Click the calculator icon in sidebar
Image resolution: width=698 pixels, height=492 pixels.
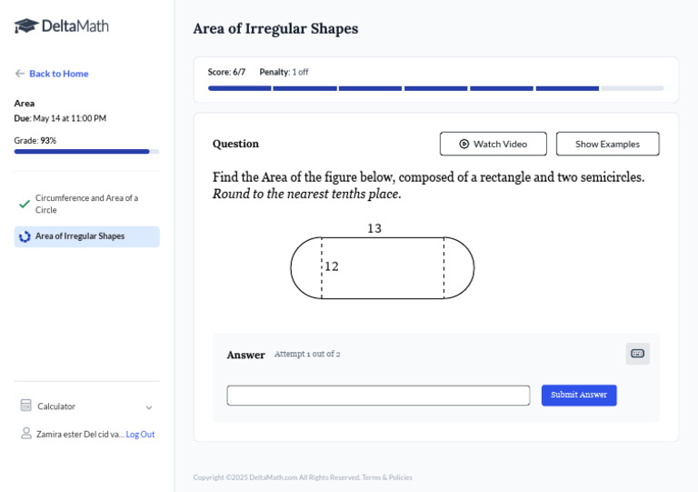pyautogui.click(x=25, y=406)
